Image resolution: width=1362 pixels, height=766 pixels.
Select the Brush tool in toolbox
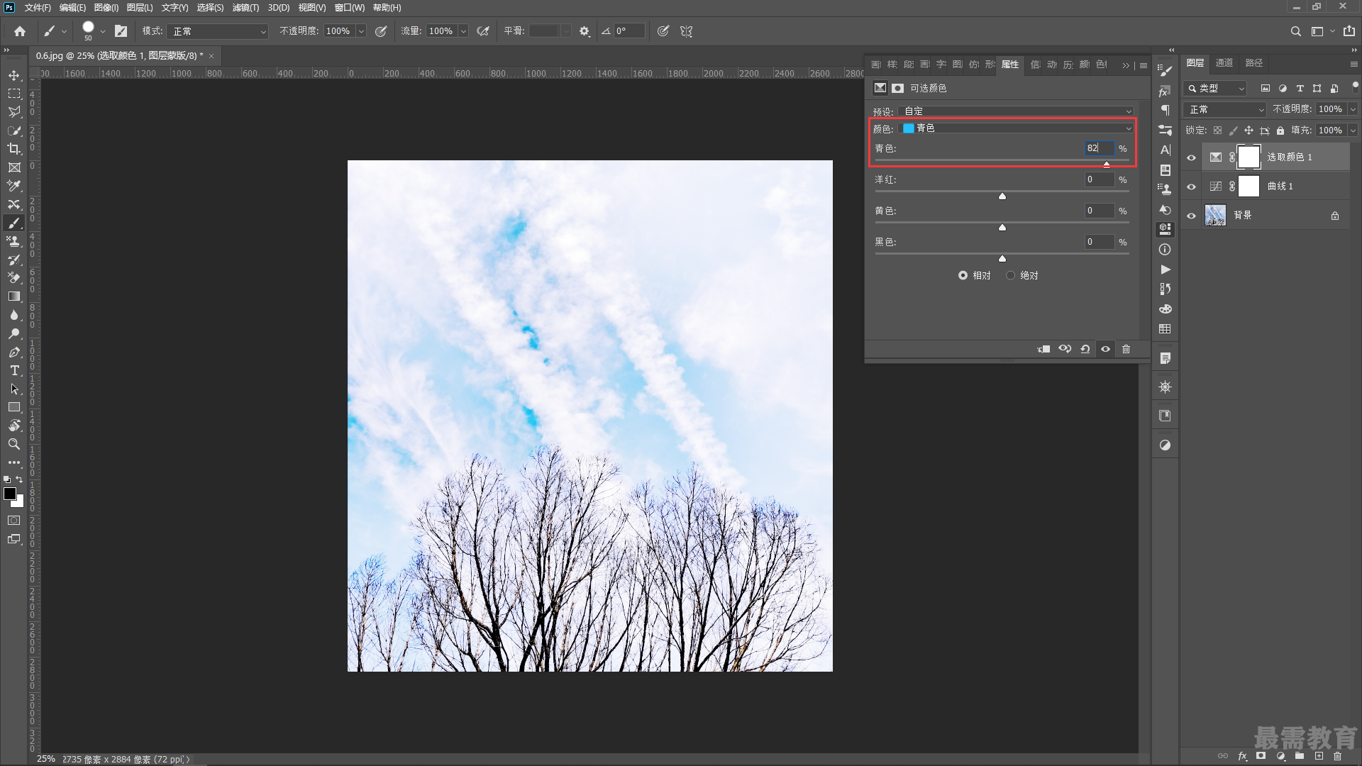(x=14, y=223)
